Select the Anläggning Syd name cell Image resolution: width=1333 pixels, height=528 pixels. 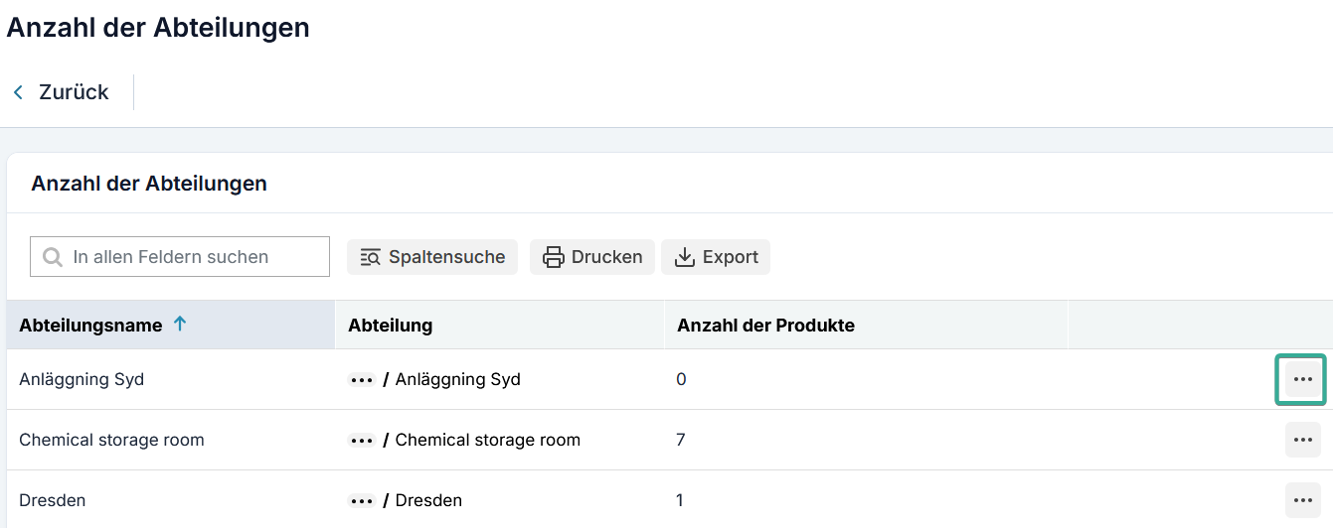[x=82, y=379]
